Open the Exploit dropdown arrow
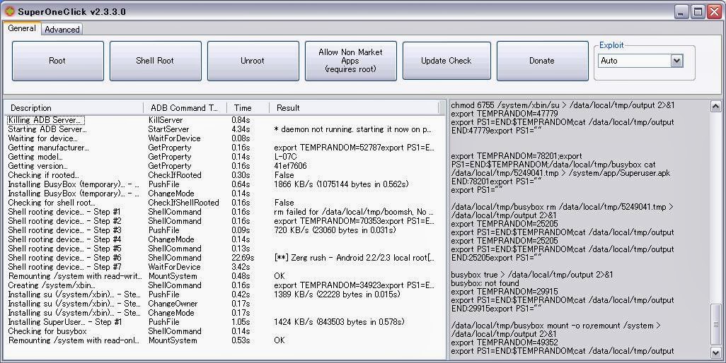 click(x=676, y=61)
